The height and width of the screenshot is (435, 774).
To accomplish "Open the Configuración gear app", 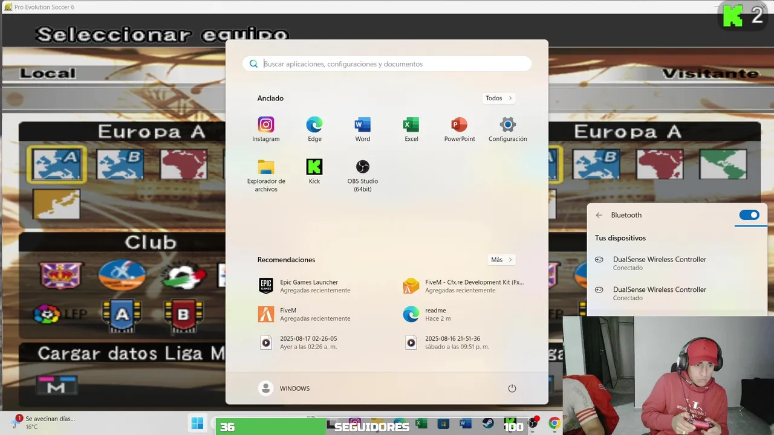I will [508, 129].
